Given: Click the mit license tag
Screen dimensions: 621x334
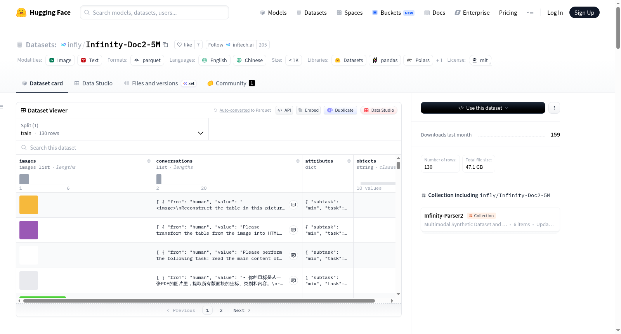Looking at the screenshot, I should point(480,60).
